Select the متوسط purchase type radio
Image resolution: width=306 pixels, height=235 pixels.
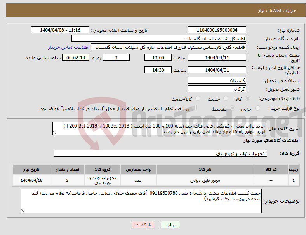[x=233, y=108]
